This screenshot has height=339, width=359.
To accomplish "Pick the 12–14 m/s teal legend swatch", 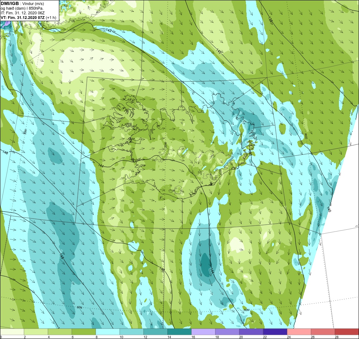I will click(x=155, y=332).
